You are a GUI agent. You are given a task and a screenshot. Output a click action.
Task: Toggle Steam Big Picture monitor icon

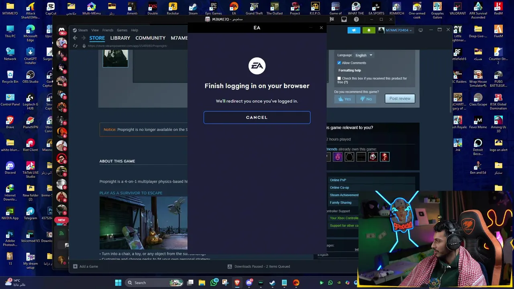[420, 30]
